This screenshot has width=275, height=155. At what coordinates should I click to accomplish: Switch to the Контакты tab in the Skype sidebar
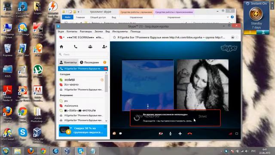pyautogui.click(x=68, y=62)
